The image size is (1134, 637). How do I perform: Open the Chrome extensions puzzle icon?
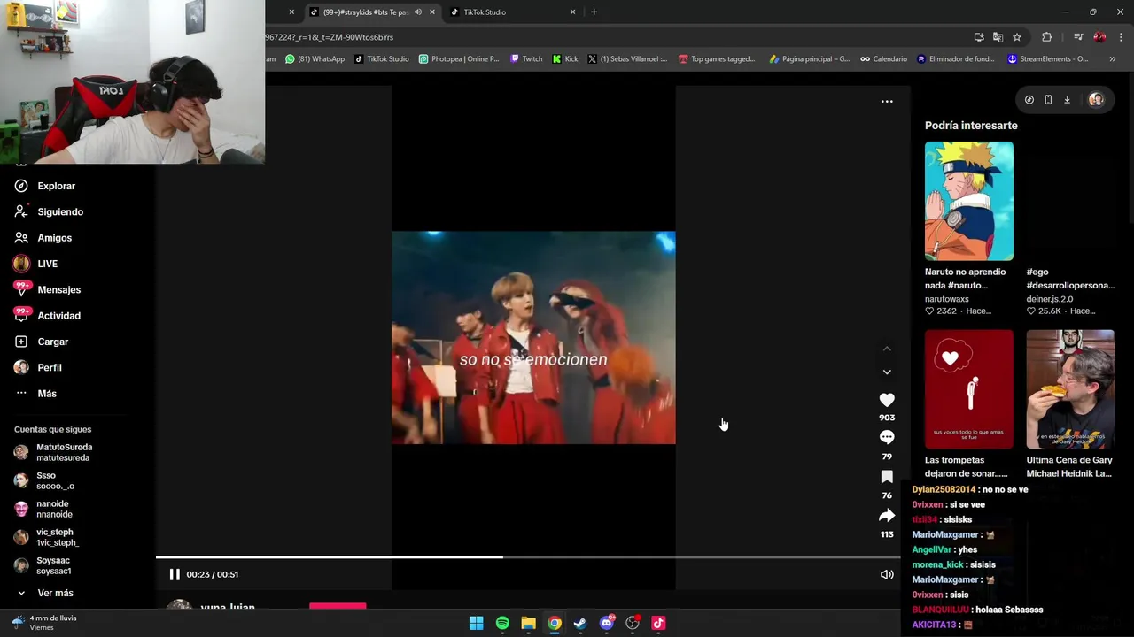1047,37
